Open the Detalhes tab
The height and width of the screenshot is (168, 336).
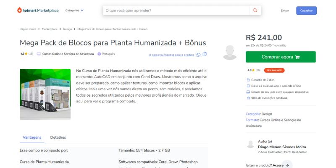click(x=58, y=137)
